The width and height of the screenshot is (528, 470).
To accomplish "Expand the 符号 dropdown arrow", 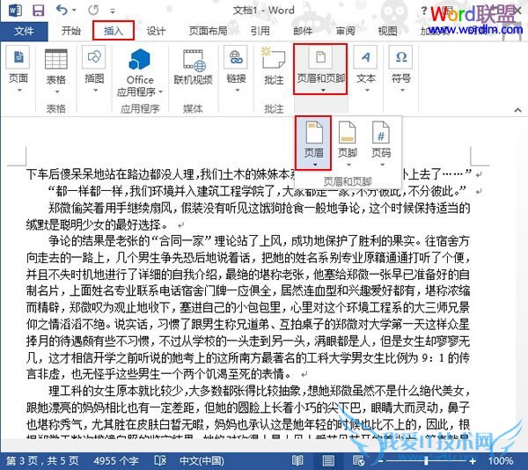I will click(402, 91).
